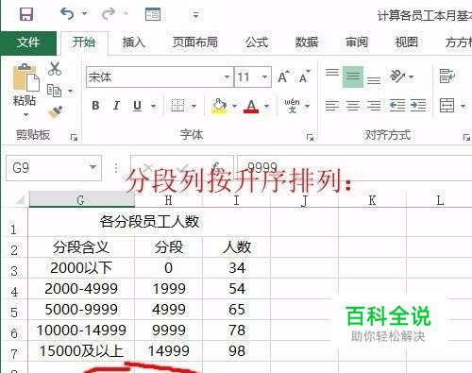Click the Select All corner triangle
Image resolution: width=472 pixels, height=373 pixels.
(x=20, y=199)
